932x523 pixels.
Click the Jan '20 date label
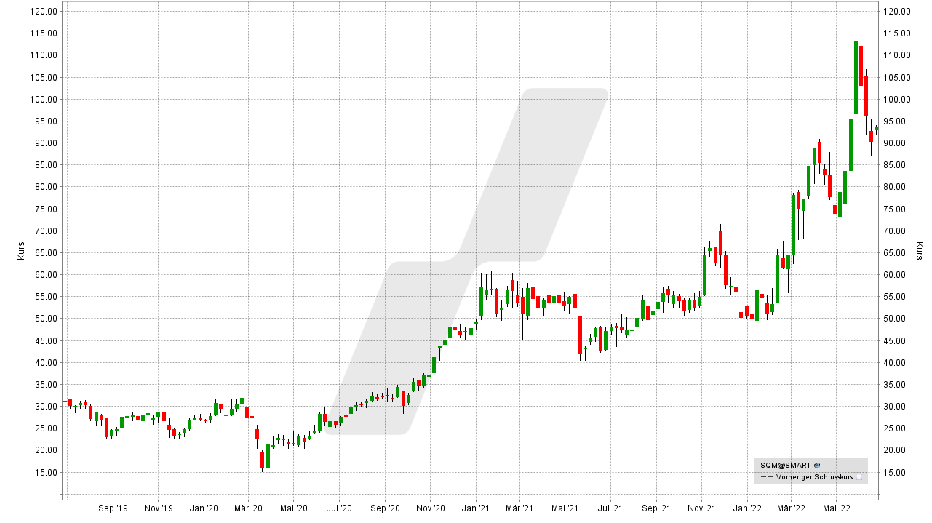point(203,508)
